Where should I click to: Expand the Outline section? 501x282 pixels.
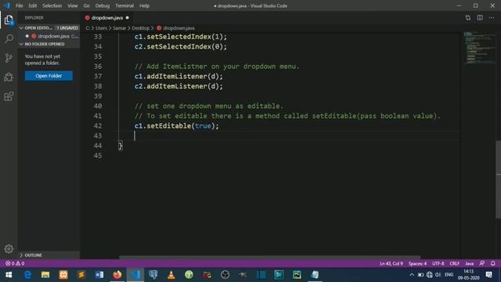click(21, 255)
